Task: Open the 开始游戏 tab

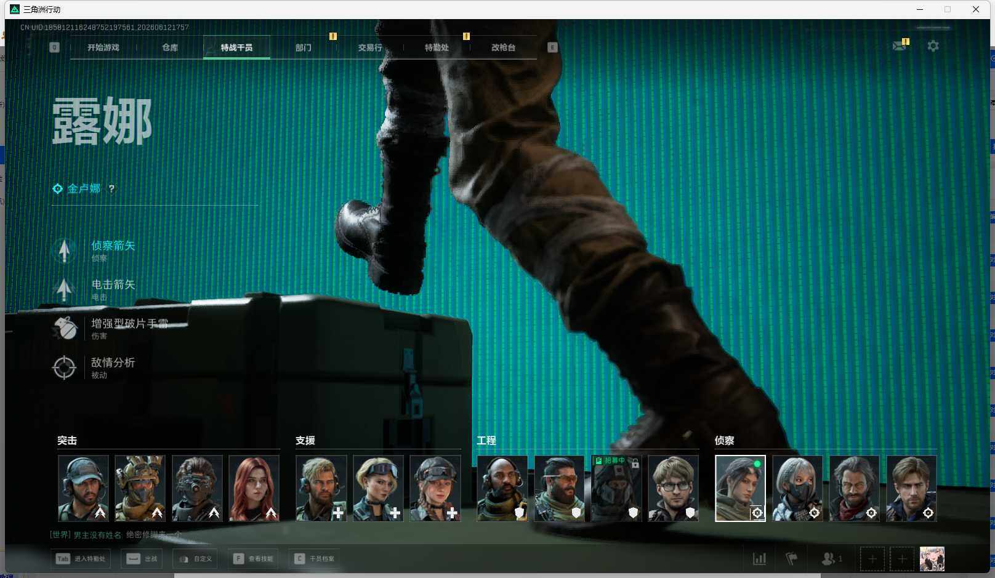Action: coord(103,47)
